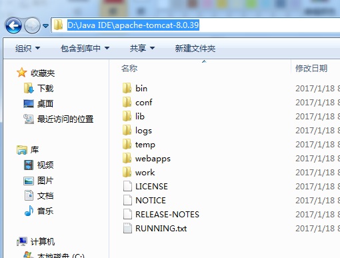
Task: Click the 最近访问的位置 icon
Action: point(29,119)
